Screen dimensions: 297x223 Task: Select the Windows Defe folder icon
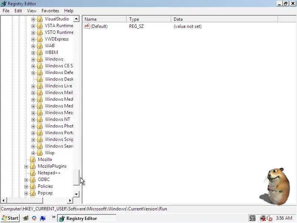click(x=40, y=72)
